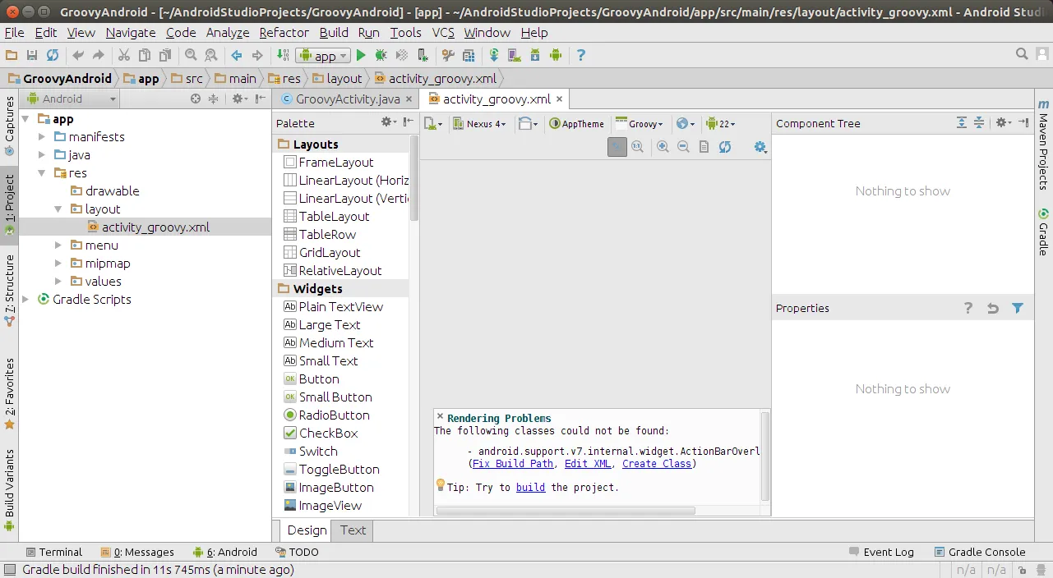Toggle the Terminal tool window
This screenshot has width=1053, height=578.
(x=53, y=552)
